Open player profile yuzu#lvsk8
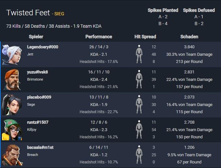Viewport: 221px width, 168px height. click(x=37, y=72)
